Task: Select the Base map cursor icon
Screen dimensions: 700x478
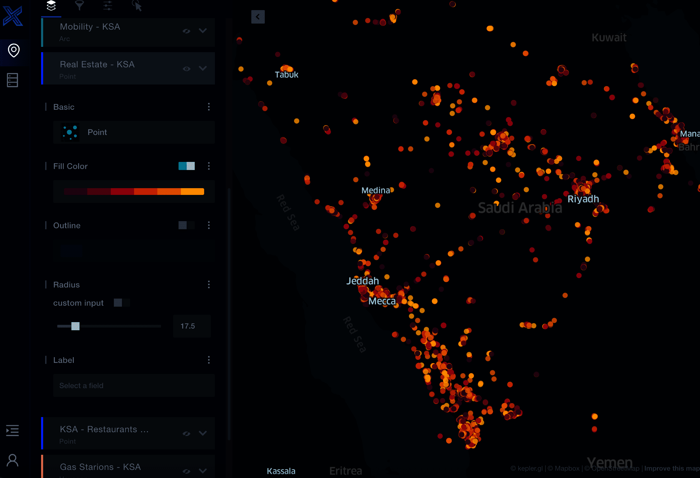Action: [136, 5]
